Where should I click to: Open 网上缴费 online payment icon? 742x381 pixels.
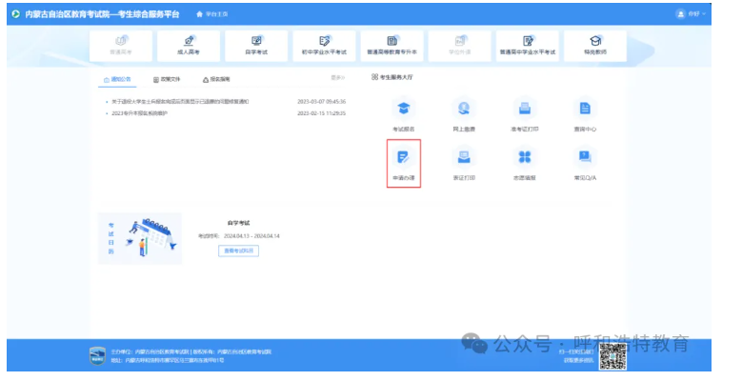pyautogui.click(x=464, y=109)
